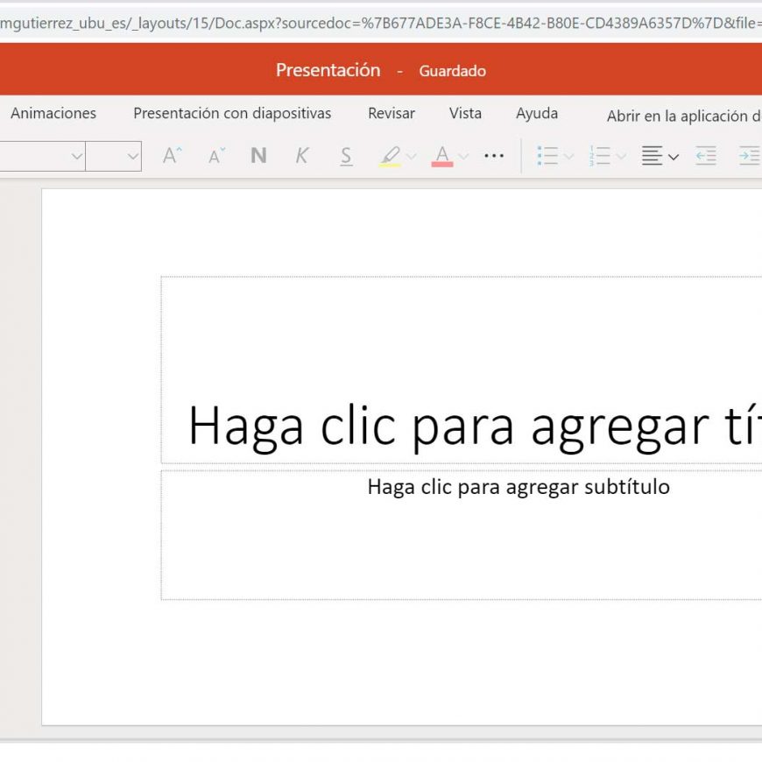The image size is (762, 762).
Task: Apply the red font color
Action: point(442,156)
